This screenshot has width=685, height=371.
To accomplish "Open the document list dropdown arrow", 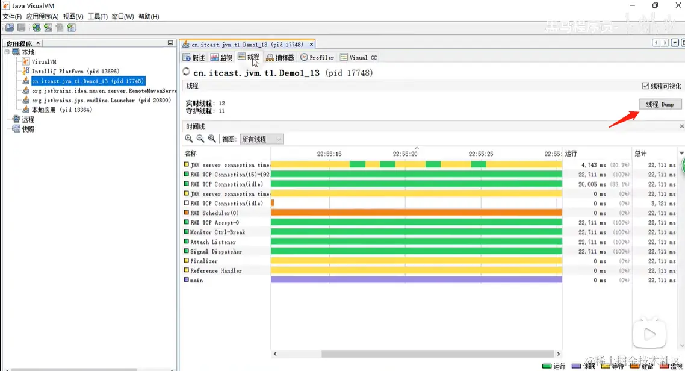I will [x=675, y=43].
